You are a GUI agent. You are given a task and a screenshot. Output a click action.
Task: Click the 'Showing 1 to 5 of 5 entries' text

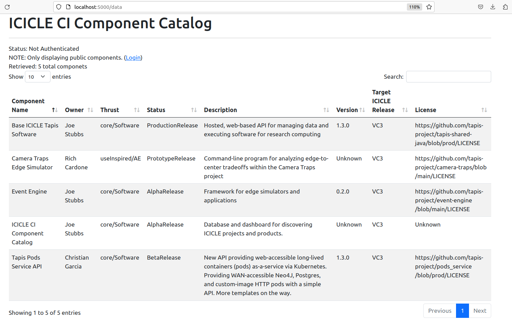(45, 313)
